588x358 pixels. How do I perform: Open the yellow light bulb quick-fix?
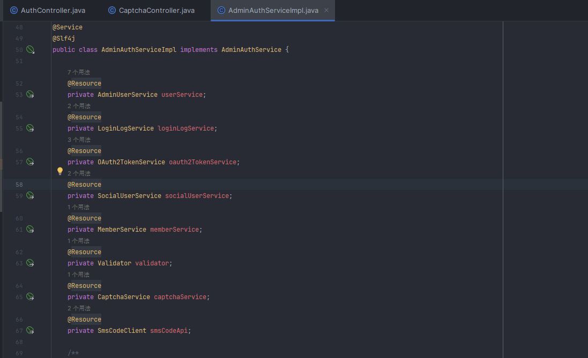coord(60,172)
